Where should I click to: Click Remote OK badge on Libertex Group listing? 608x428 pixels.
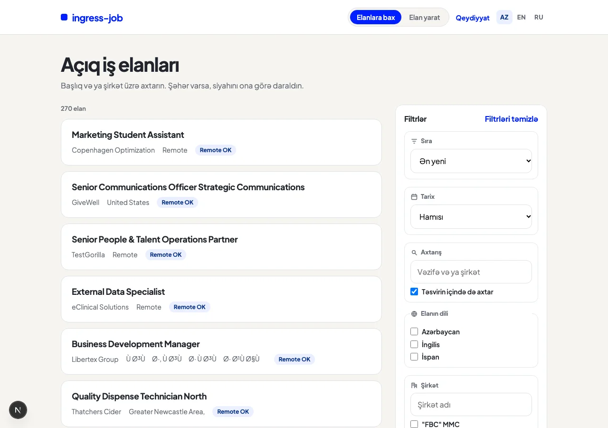tap(294, 360)
